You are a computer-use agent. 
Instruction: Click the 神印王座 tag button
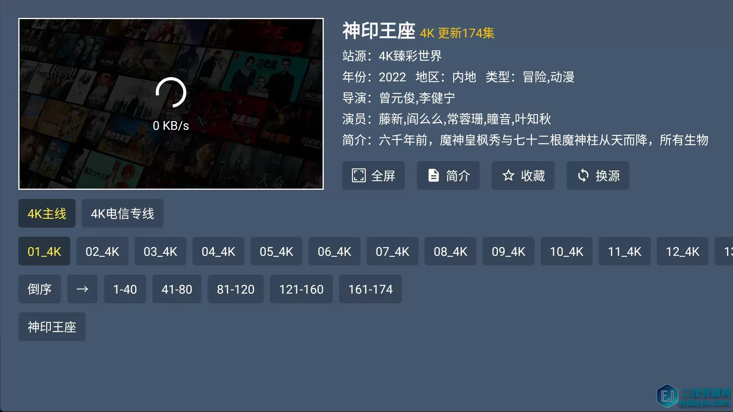point(52,327)
